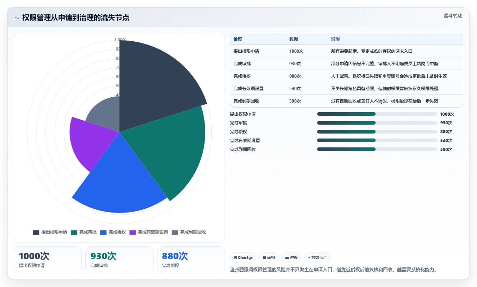Click the 表格 tag chip
This screenshot has height=287, width=477.
pos(269,257)
